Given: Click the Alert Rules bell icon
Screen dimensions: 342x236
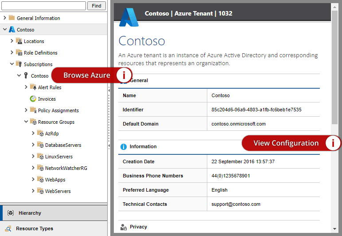Looking at the screenshot, I should pyautogui.click(x=33, y=87).
